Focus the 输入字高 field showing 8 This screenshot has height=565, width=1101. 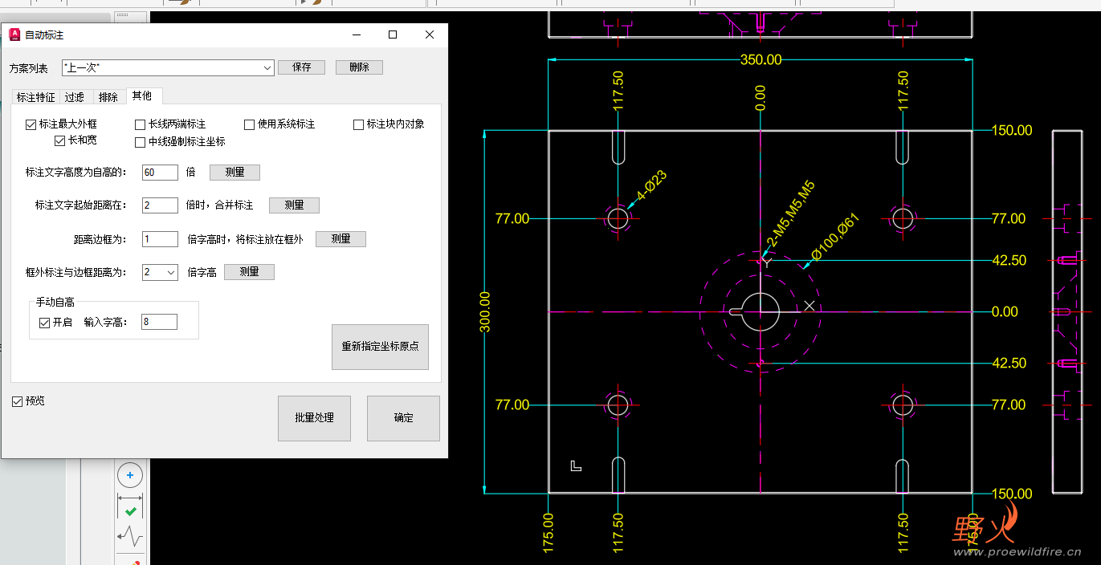pyautogui.click(x=159, y=322)
